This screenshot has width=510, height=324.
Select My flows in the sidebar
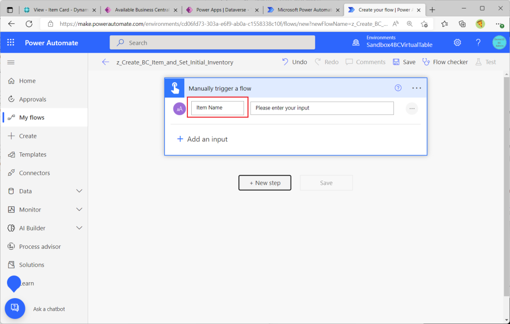[x=31, y=117]
